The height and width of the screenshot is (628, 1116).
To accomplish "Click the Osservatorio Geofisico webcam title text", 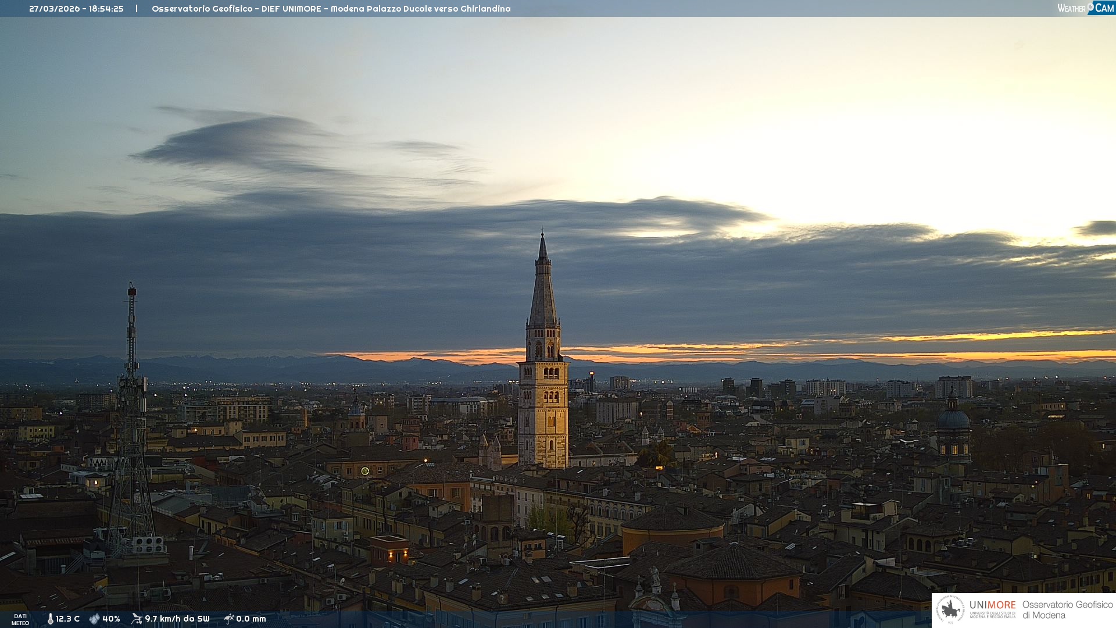I will point(331,9).
